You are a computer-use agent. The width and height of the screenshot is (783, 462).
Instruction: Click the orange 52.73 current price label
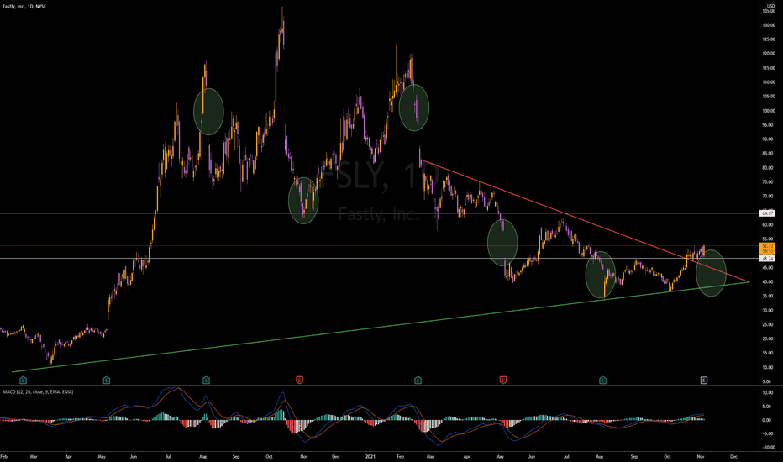pyautogui.click(x=767, y=246)
